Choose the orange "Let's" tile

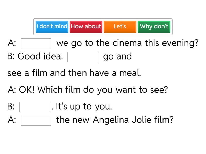click(x=120, y=26)
